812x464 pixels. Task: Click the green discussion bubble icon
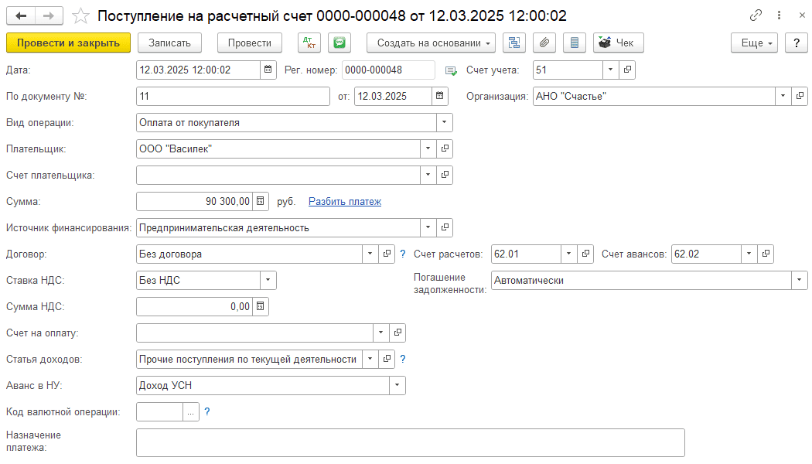point(339,43)
